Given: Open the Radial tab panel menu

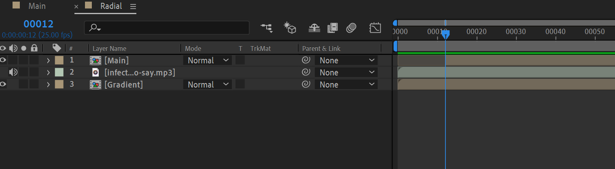Looking at the screenshot, I should click(133, 6).
